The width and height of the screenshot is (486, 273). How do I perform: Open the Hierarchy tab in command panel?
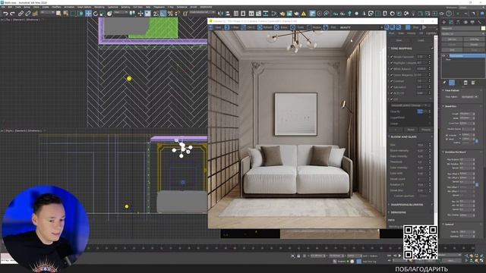(459, 22)
